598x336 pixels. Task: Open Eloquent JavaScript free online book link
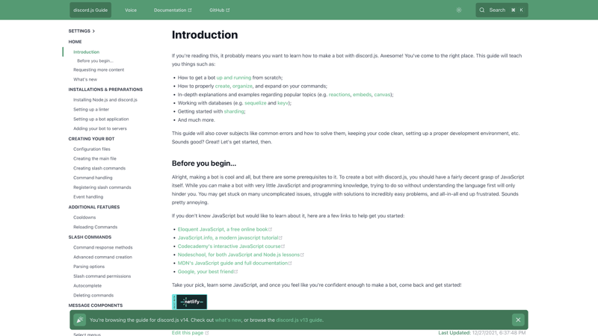pyautogui.click(x=223, y=229)
